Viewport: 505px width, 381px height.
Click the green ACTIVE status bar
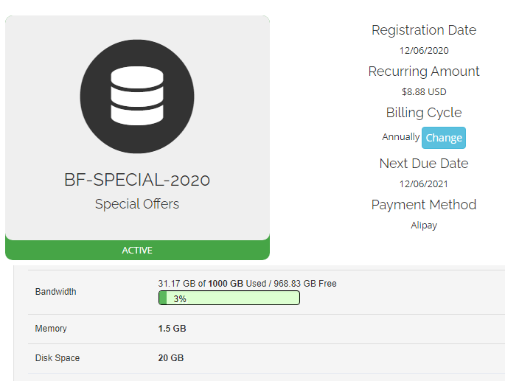point(137,250)
